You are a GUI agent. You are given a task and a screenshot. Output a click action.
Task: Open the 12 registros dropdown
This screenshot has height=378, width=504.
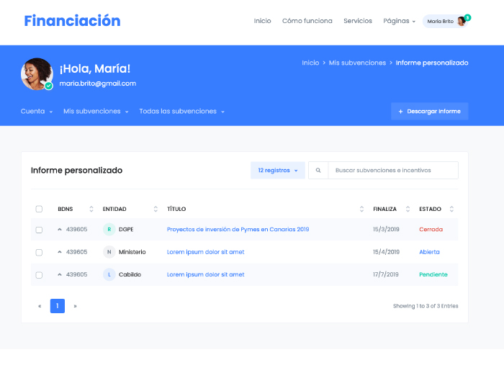pos(278,171)
